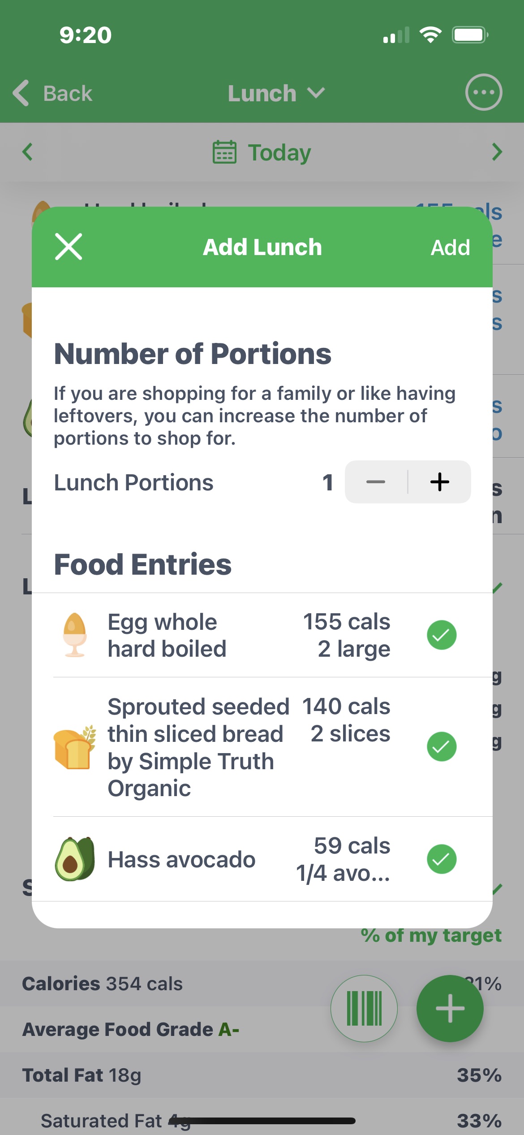Tap the Add button in dialog header
Viewport: 524px width, 1135px height.
(450, 247)
